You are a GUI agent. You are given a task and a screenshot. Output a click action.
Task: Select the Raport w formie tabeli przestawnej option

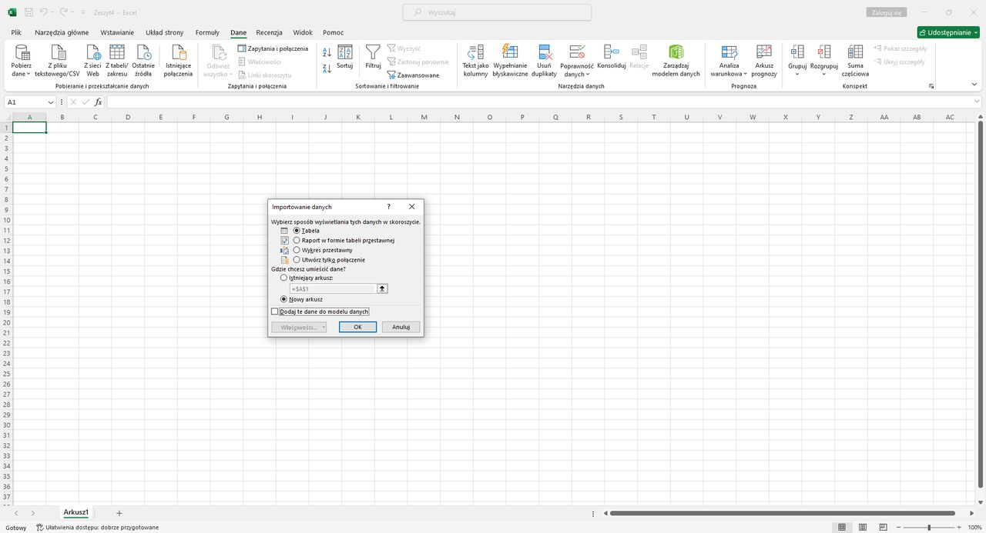[x=297, y=241]
